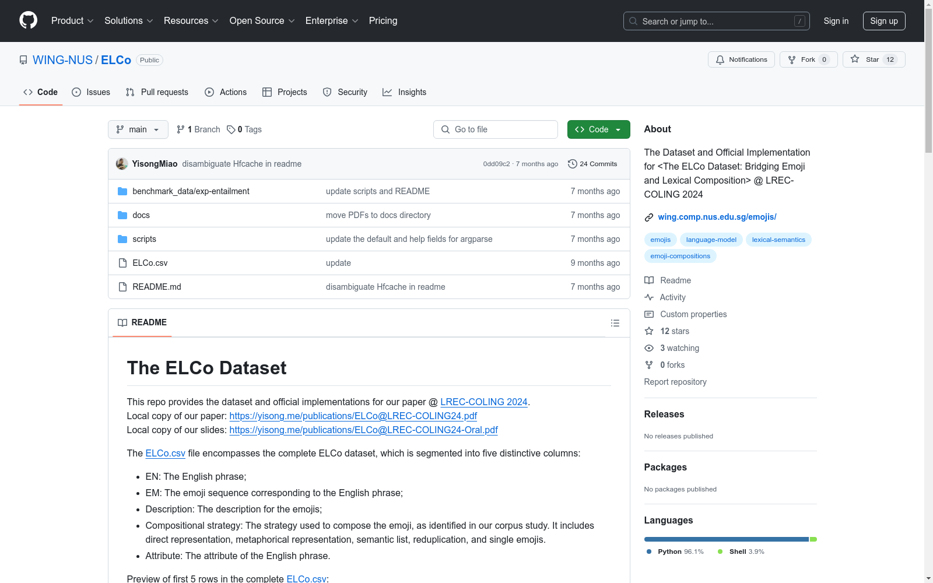Open the Actions tab
The image size is (933, 583).
(x=226, y=92)
